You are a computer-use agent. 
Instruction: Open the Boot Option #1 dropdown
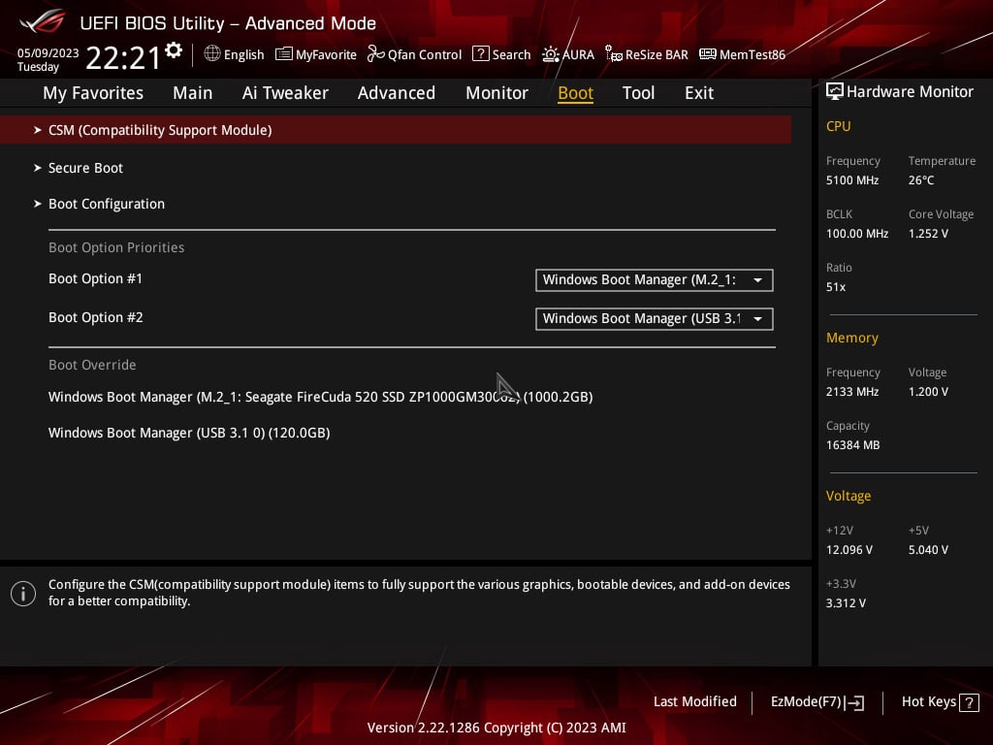point(654,279)
